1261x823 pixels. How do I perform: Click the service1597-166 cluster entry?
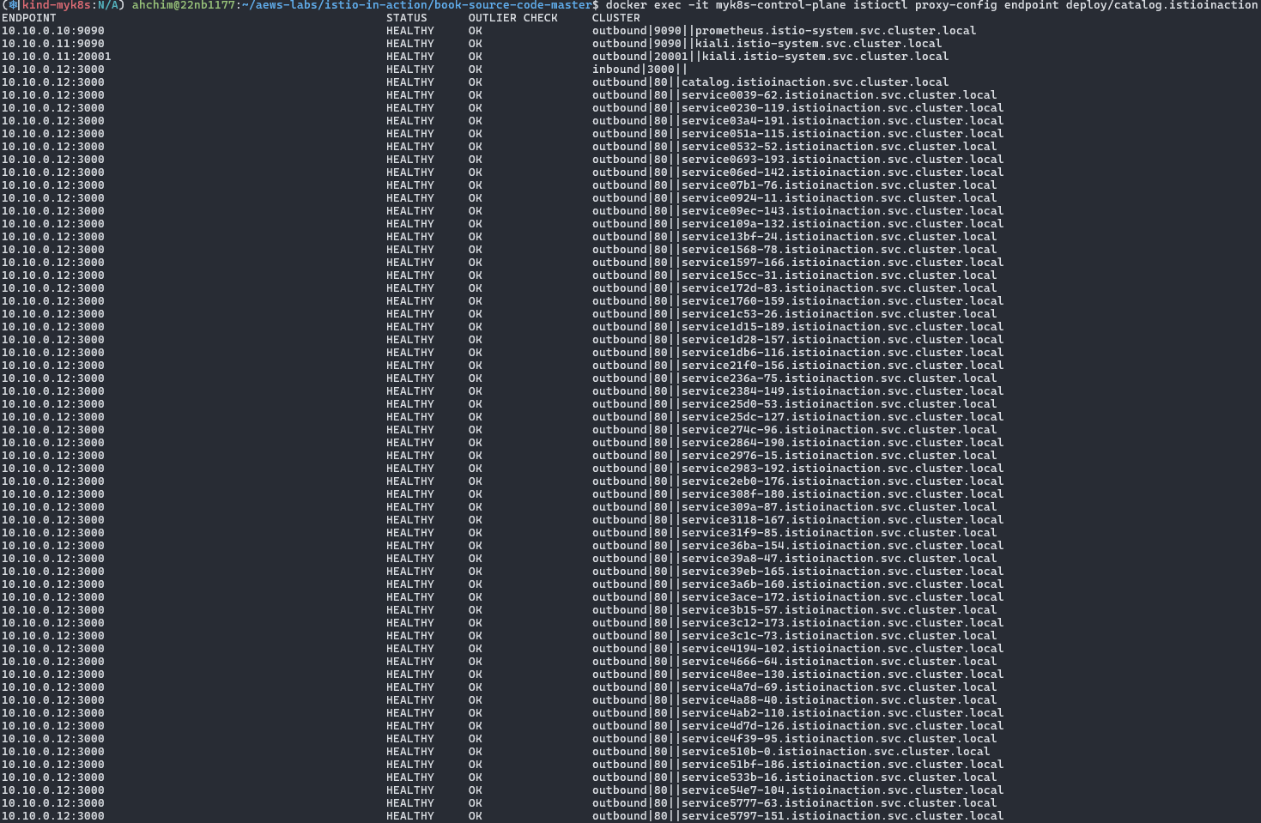tap(797, 263)
